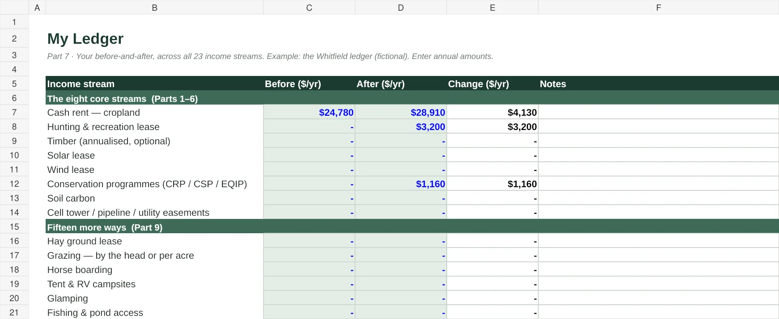Click the Before cell for Hunting lease

click(309, 126)
